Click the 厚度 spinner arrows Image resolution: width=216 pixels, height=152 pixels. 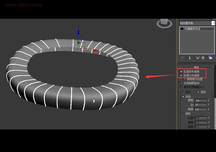tap(209, 101)
